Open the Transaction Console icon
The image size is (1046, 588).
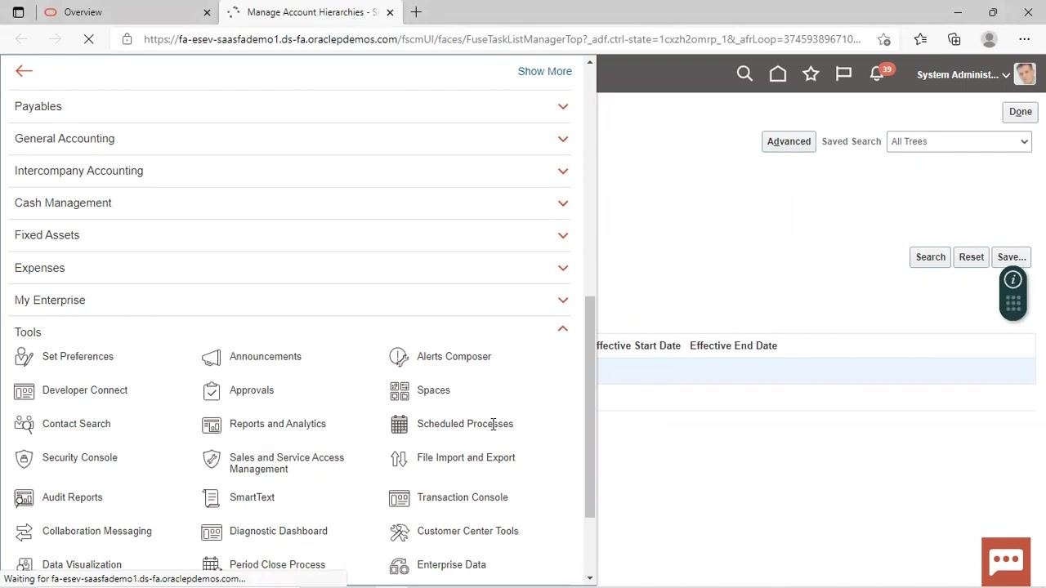coord(399,497)
